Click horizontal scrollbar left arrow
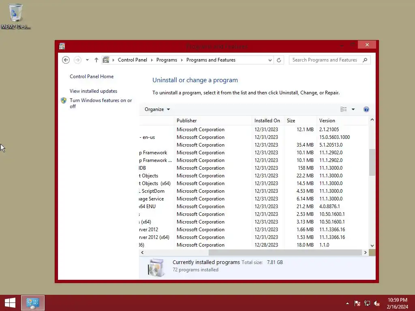This screenshot has height=311, width=415. (142, 253)
